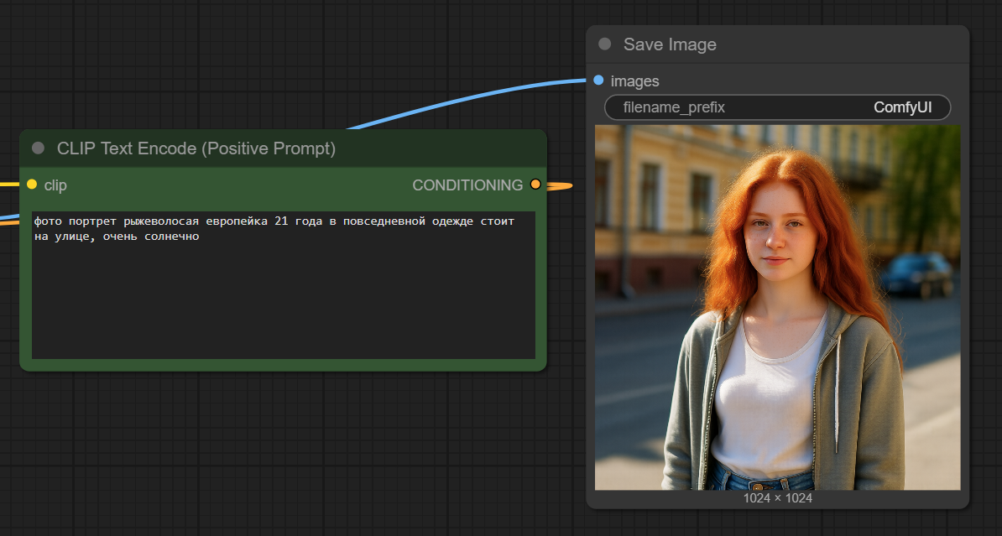Click the orange CONDITIONING output socket
1002x536 pixels.
[535, 185]
